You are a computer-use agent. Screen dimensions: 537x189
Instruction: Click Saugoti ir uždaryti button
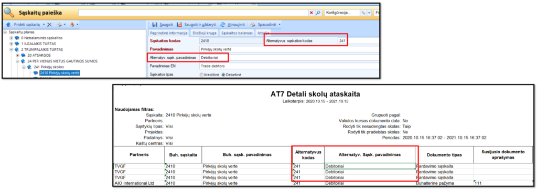tap(196, 25)
